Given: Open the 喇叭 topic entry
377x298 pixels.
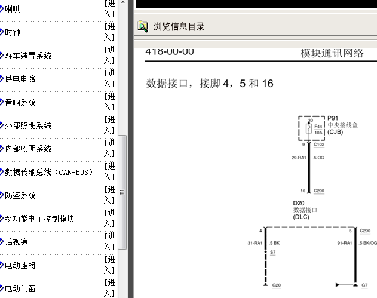Looking at the screenshot, I should tap(13, 9).
